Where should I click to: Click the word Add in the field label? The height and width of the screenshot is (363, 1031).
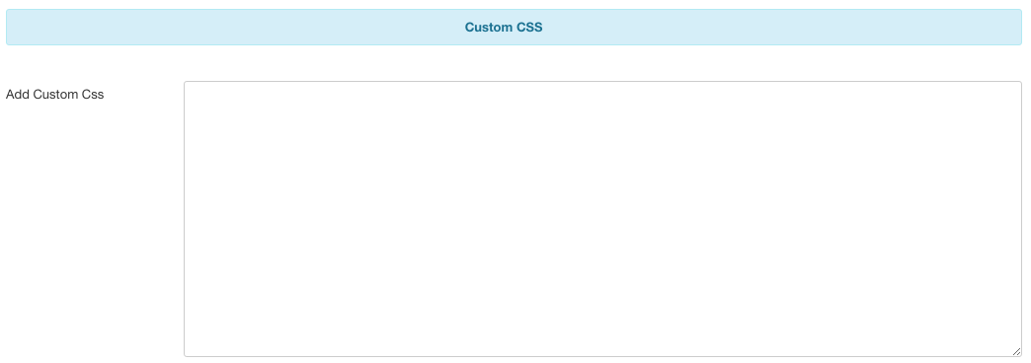(x=18, y=95)
